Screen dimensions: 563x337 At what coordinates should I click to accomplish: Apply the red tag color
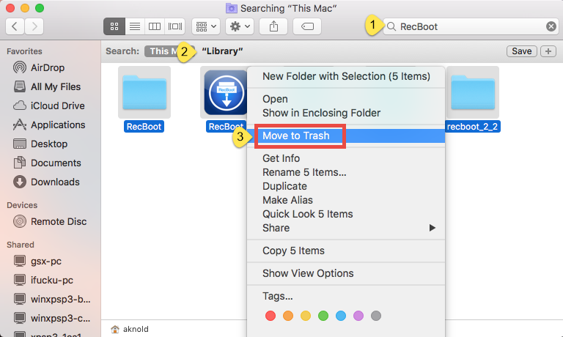tap(271, 316)
